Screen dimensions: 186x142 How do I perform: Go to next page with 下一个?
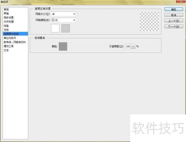point(174,26)
